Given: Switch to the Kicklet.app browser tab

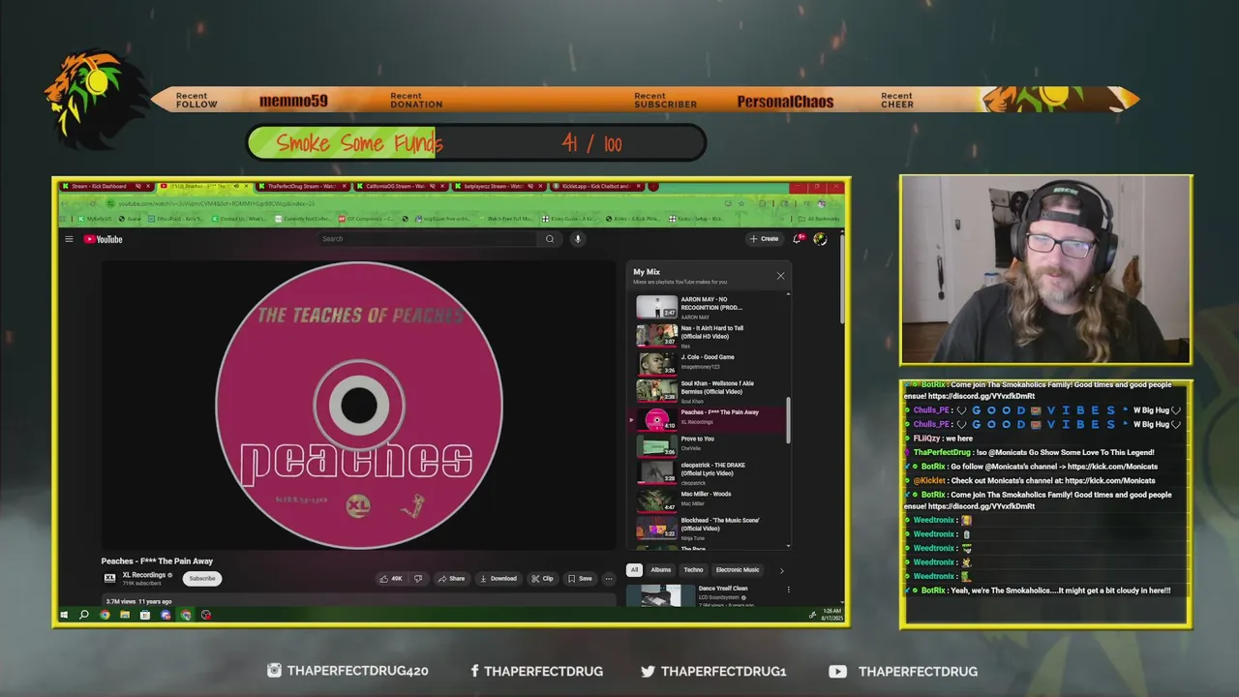Looking at the screenshot, I should (596, 186).
